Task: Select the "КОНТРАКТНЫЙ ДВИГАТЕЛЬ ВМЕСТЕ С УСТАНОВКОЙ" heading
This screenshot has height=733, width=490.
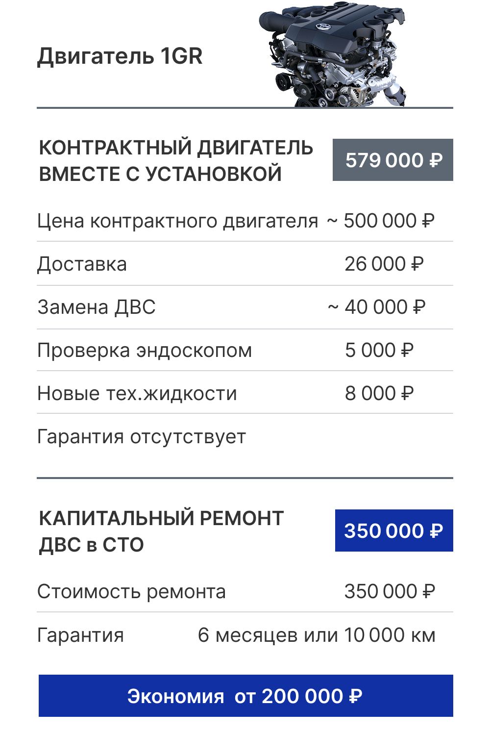Action: [x=175, y=161]
